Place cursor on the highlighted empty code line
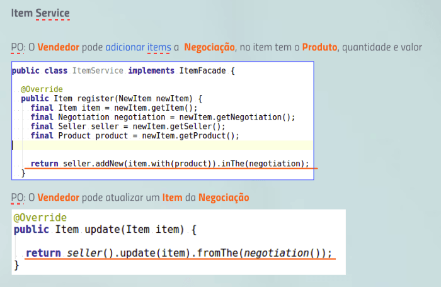The image size is (441, 287). (x=163, y=145)
